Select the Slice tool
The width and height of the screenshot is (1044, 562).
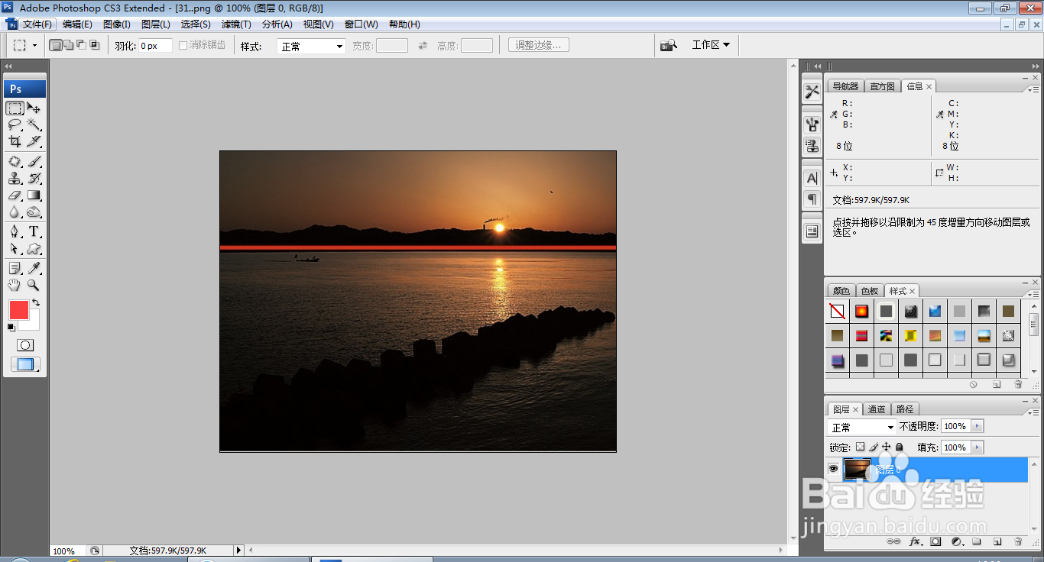(34, 141)
